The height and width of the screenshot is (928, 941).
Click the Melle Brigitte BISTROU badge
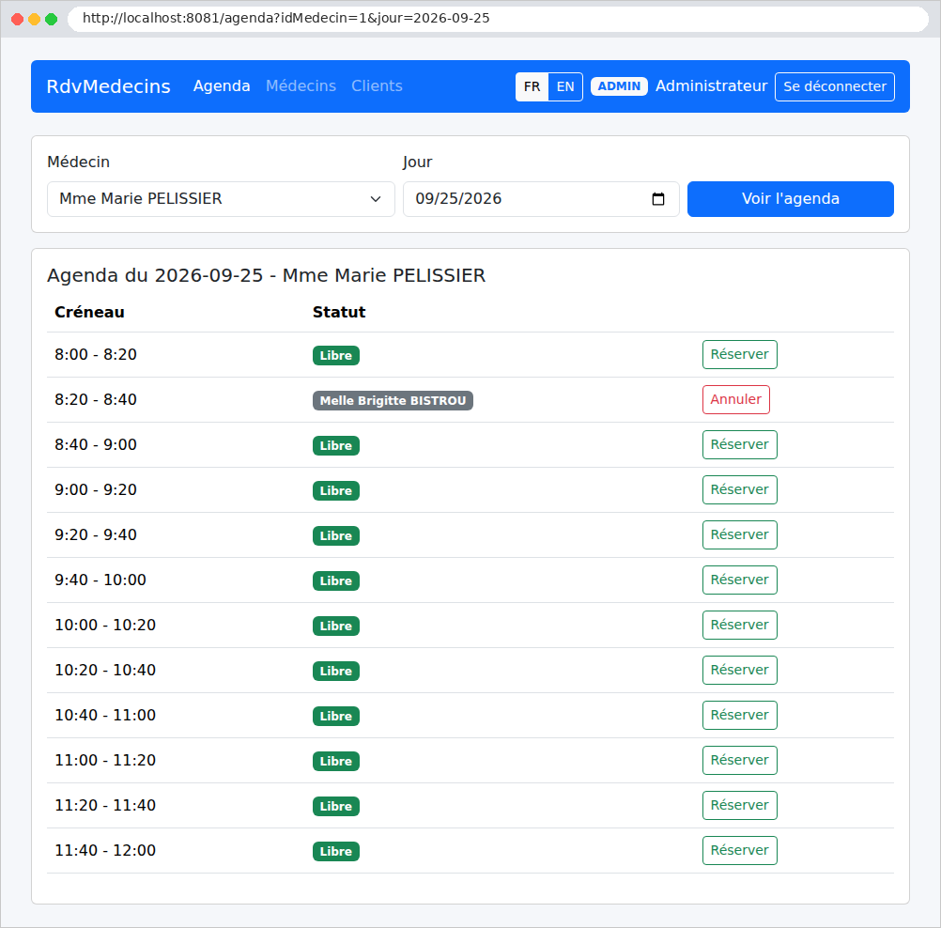point(393,400)
